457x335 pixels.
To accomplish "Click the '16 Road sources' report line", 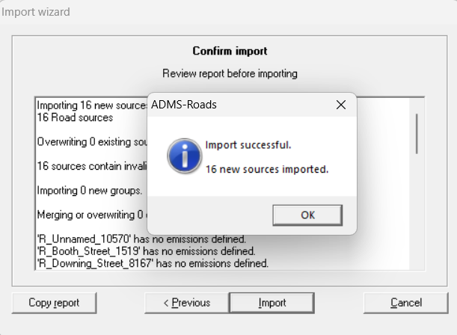I will tap(75, 117).
